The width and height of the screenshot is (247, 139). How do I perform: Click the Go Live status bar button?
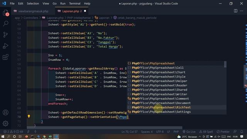(189, 132)
